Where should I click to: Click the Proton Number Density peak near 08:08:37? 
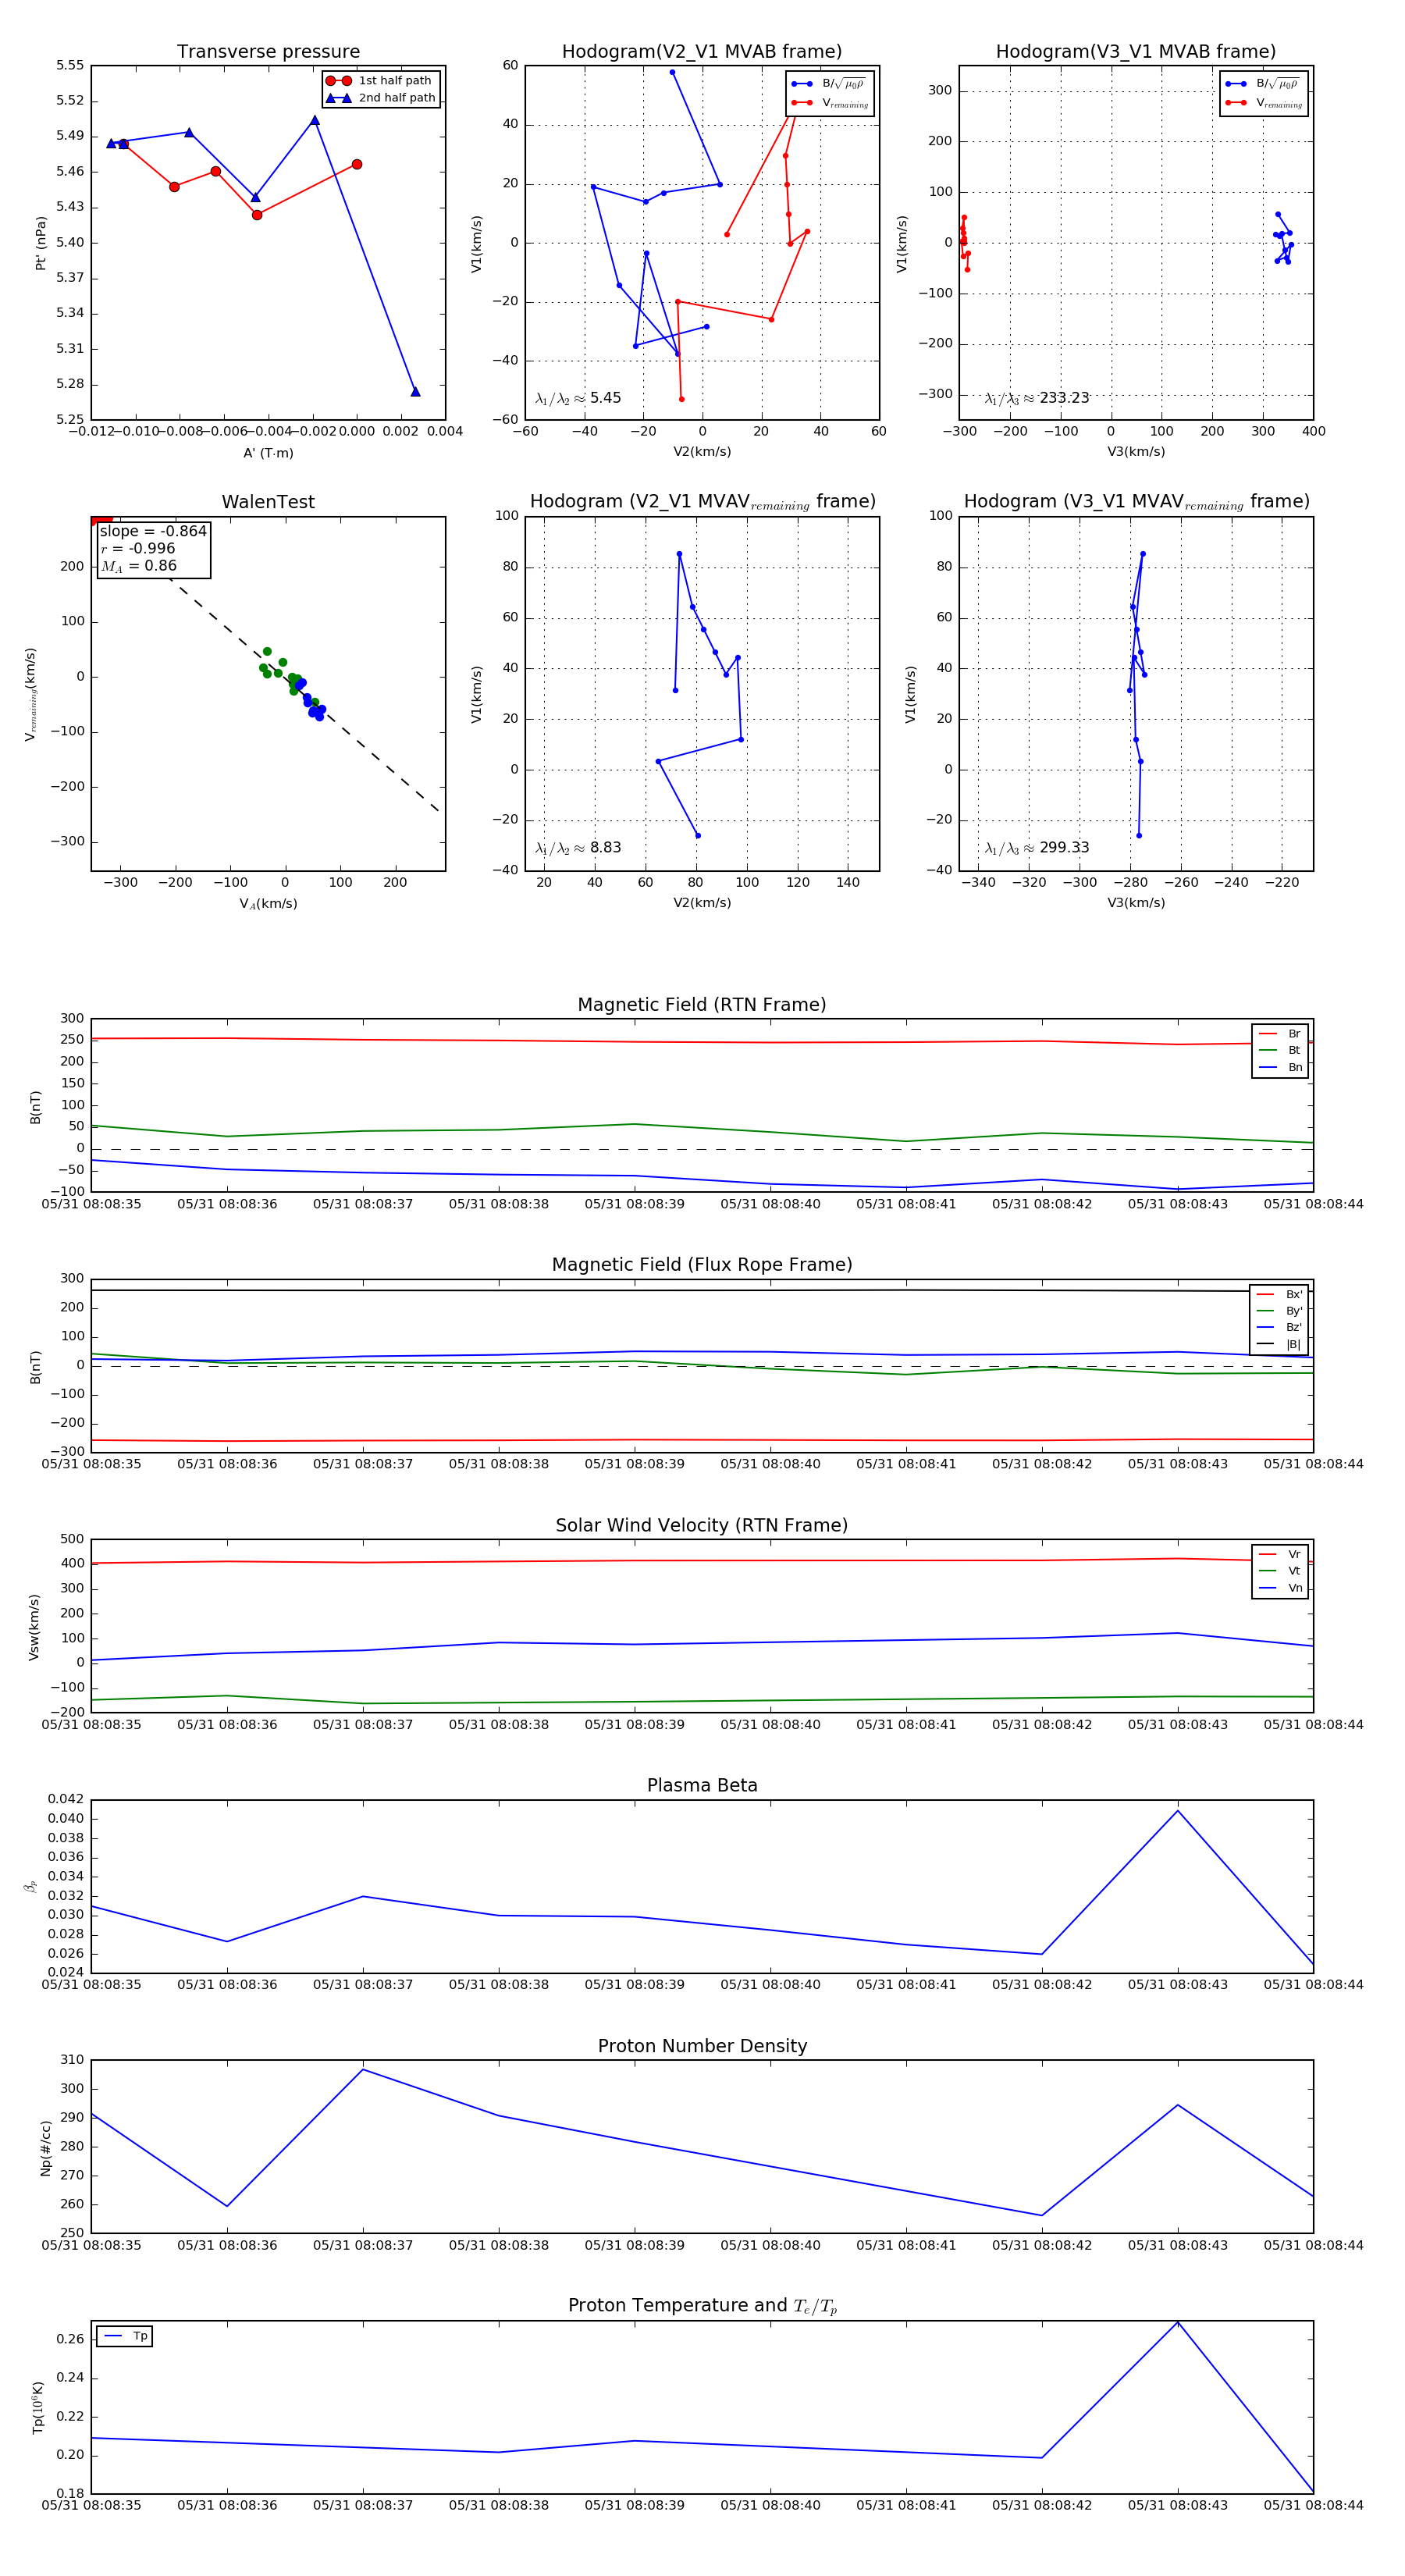[363, 2070]
